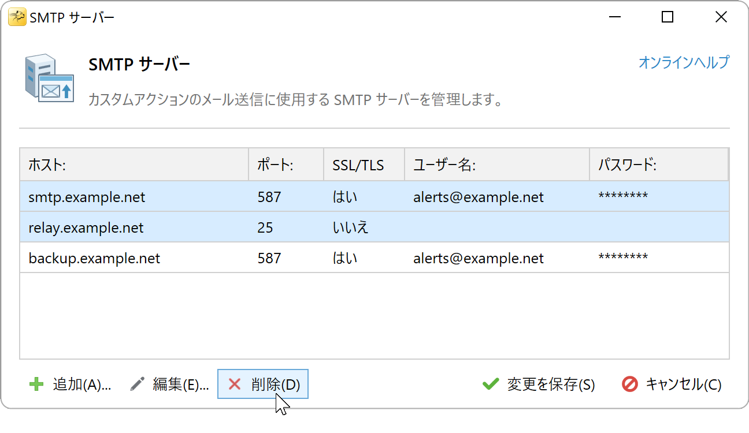Screen dimensions: 749x433
Task: Click いいえ in the relay.example.net row
Action: (350, 228)
